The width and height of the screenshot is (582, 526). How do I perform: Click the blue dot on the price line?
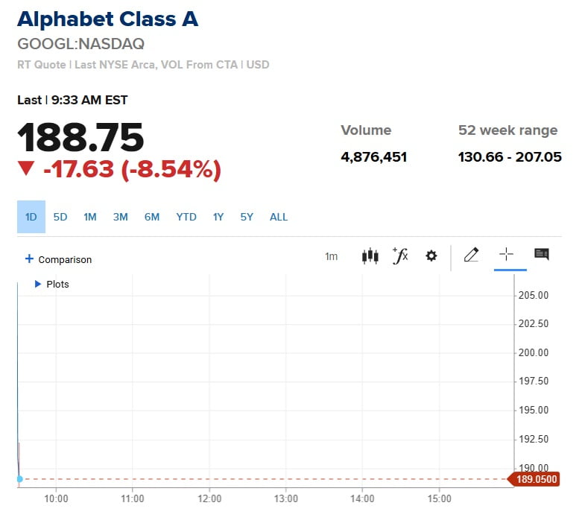(x=19, y=479)
